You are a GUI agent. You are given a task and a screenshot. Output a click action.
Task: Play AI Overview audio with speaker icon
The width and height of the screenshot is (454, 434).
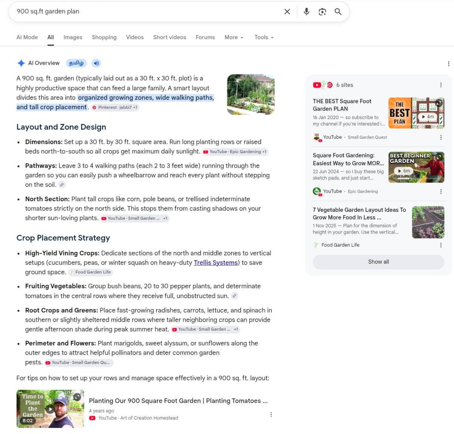pos(96,63)
